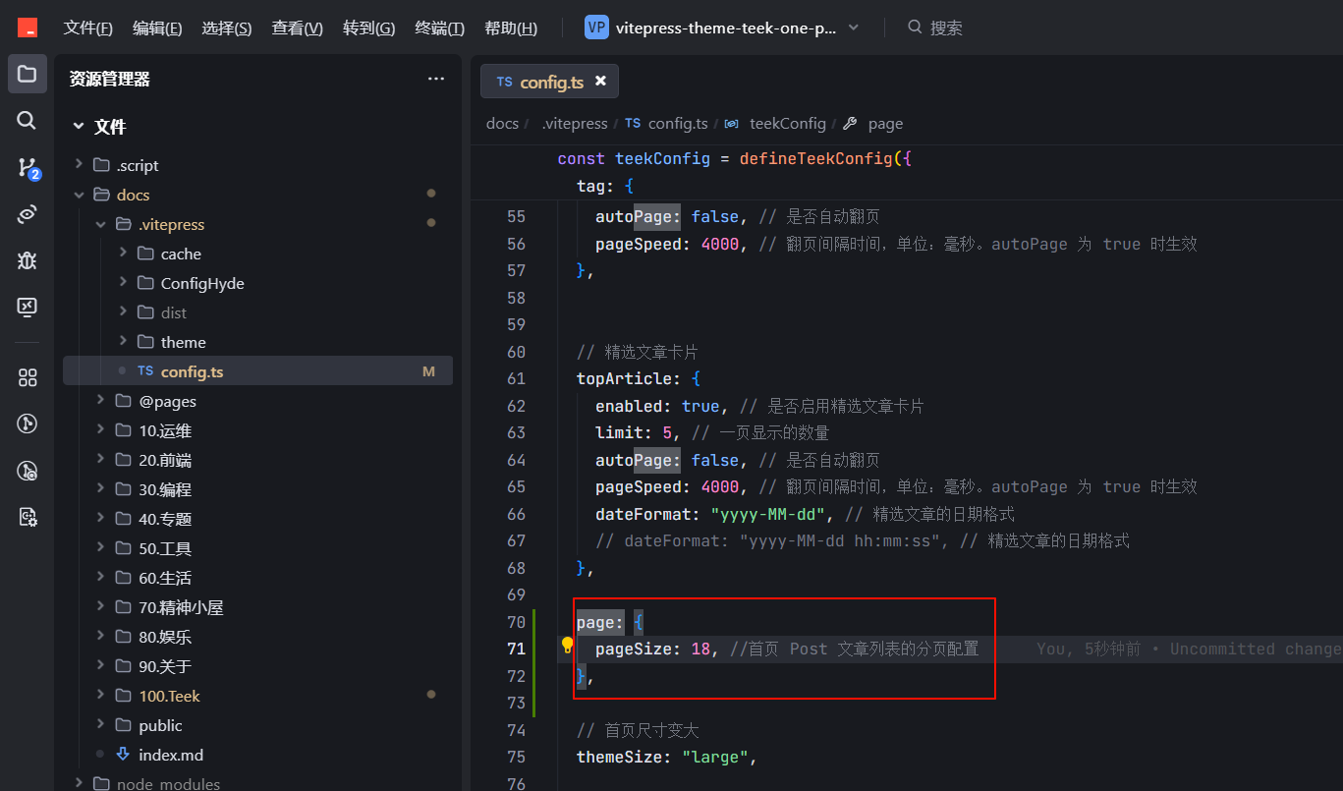Open the 转到(G) menu
The image size is (1343, 791).
pos(369,28)
